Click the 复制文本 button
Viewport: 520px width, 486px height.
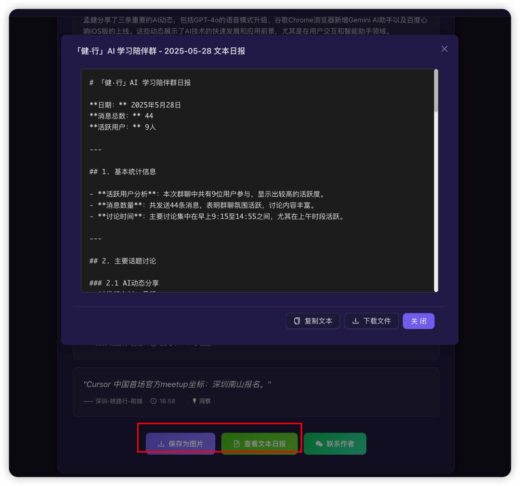(313, 321)
